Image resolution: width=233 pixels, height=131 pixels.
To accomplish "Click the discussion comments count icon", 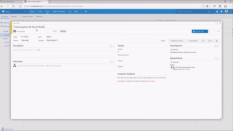I will (54, 31).
